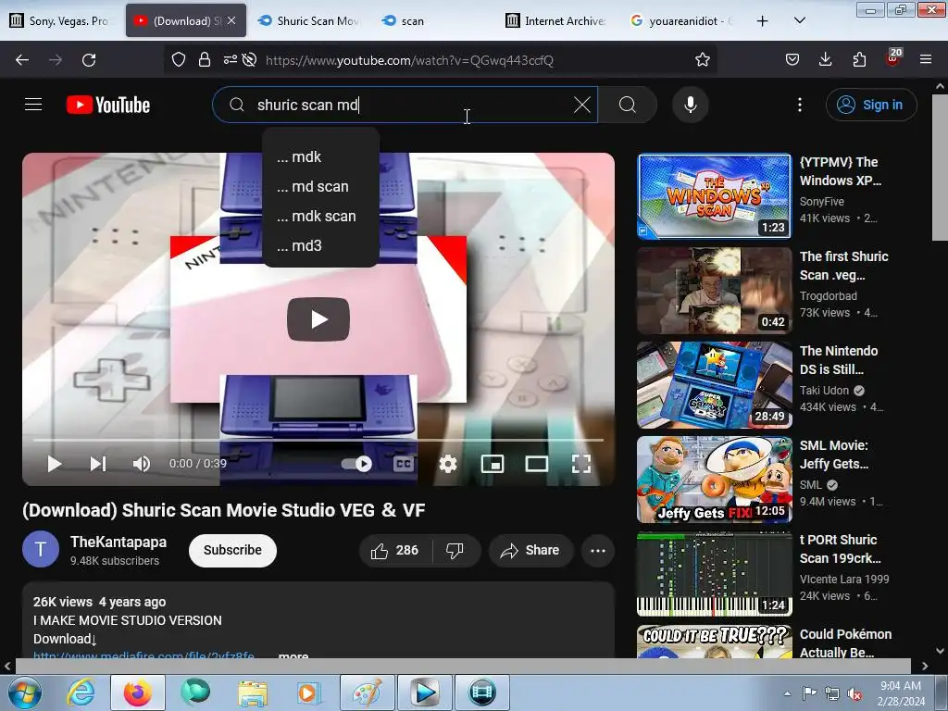Like the video with 286 likes
Viewport: 948px width, 711px height.
click(x=395, y=550)
